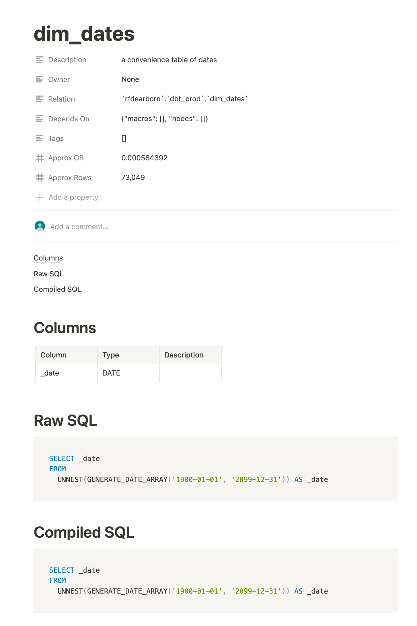Click the Owner property icon
The image size is (417, 626).
[x=39, y=79]
